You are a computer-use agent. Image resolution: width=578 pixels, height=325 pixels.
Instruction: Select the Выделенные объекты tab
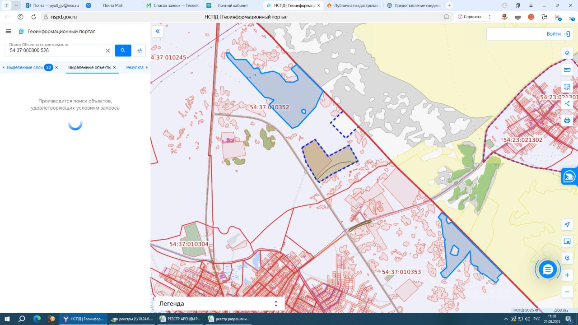pyautogui.click(x=89, y=67)
